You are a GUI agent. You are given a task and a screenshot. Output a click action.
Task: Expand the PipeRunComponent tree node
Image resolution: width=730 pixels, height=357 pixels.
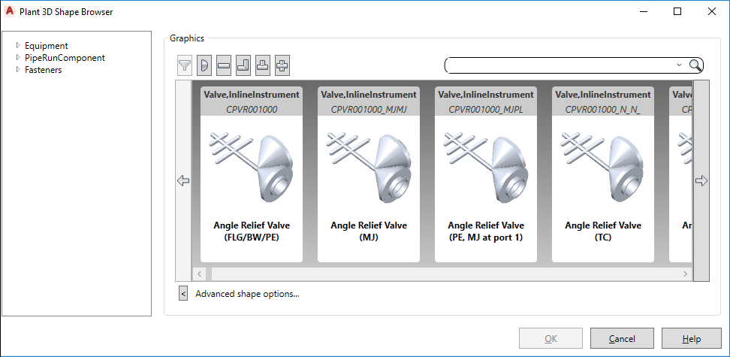tap(18, 58)
